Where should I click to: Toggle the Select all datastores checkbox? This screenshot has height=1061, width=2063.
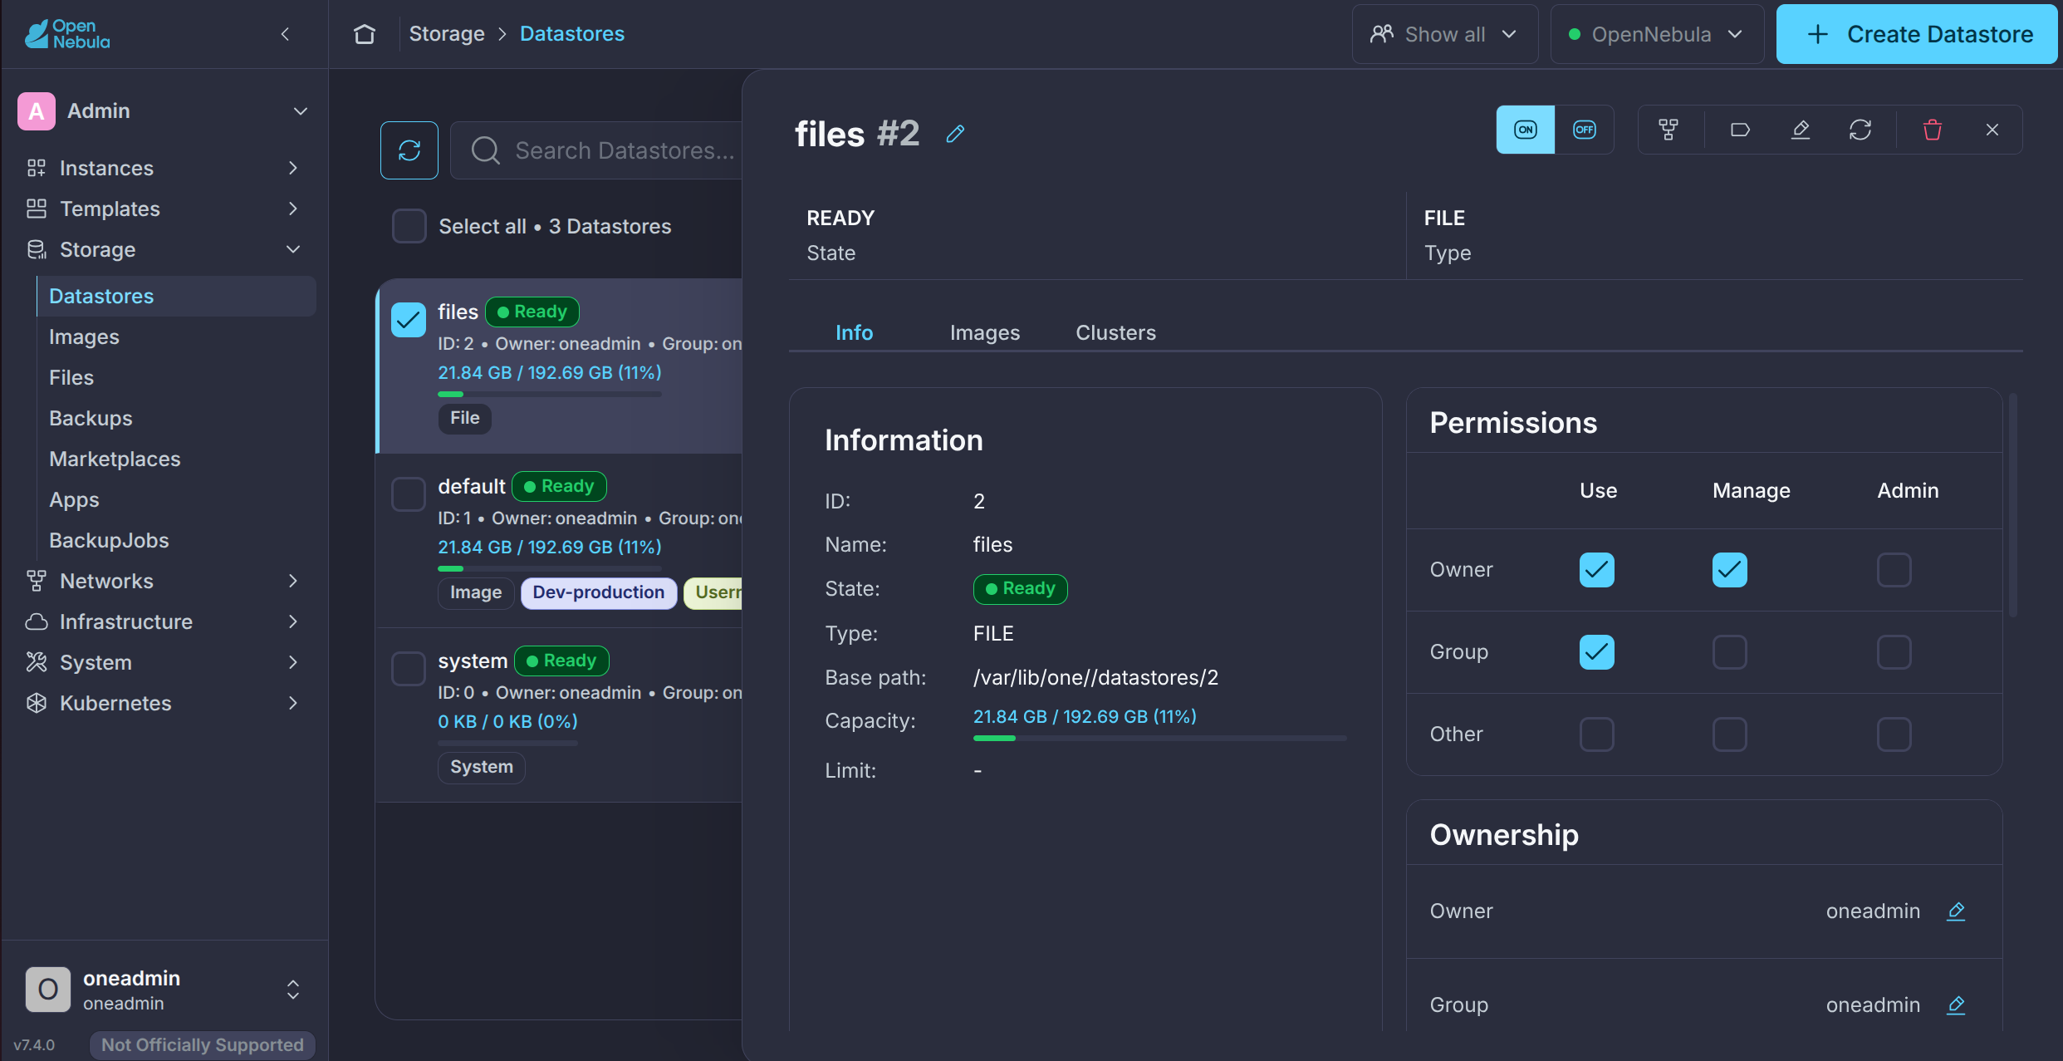click(x=409, y=226)
